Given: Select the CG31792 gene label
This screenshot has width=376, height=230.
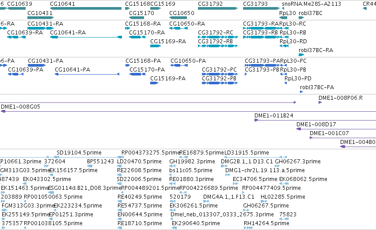Looking at the screenshot, I should (x=210, y=4).
